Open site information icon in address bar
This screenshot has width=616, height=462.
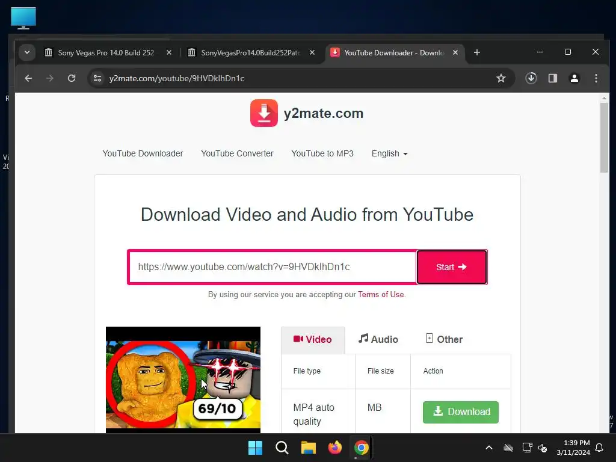coord(97,78)
